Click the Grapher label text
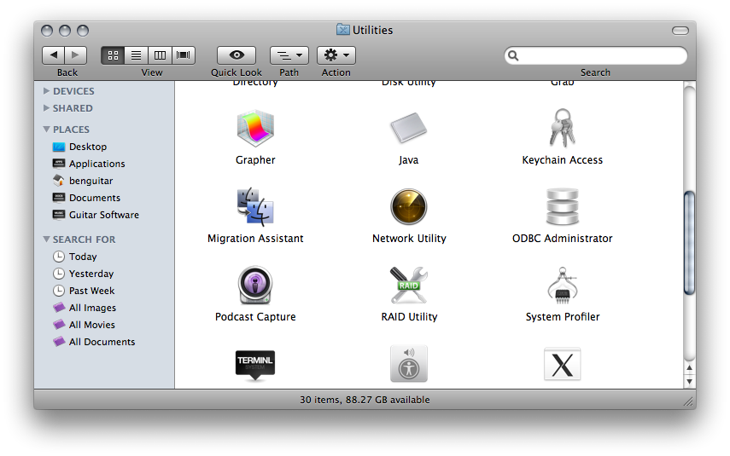The height and width of the screenshot is (456, 730). pyautogui.click(x=255, y=160)
